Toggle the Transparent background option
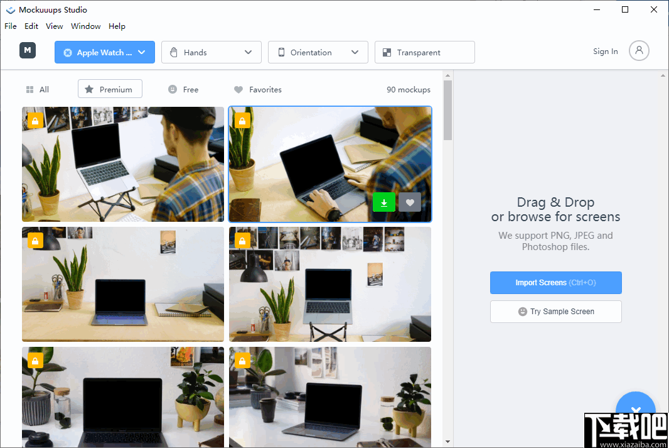This screenshot has width=669, height=448. 424,52
